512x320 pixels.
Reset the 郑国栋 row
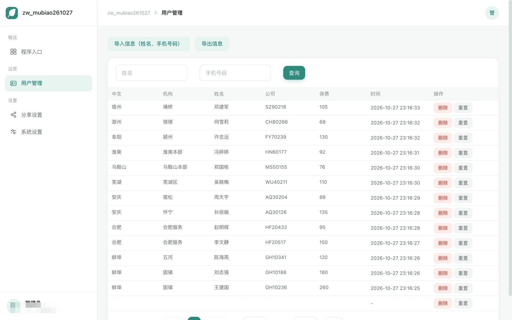pyautogui.click(x=463, y=168)
